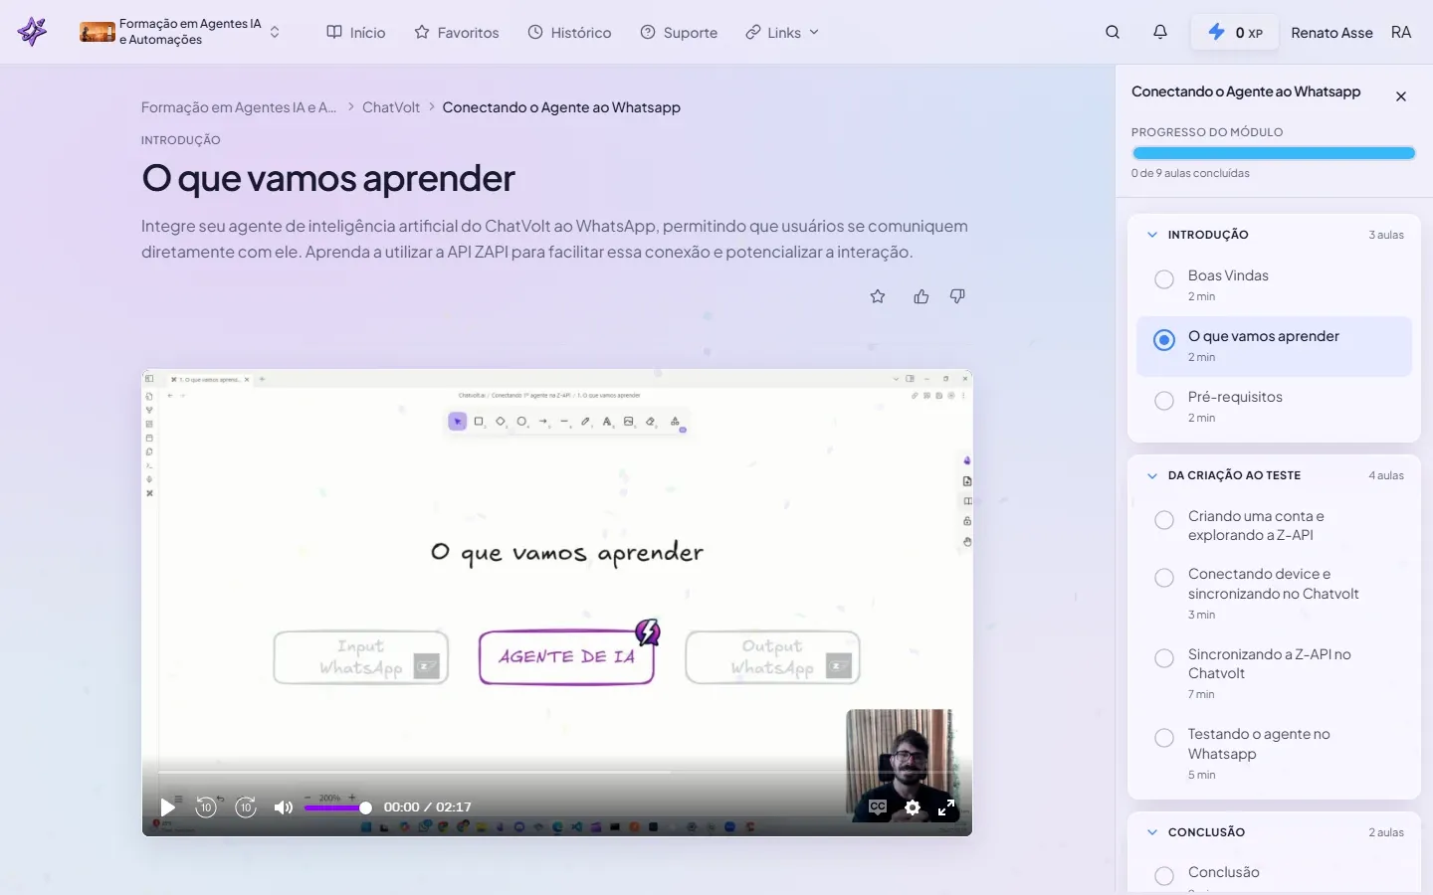Open the Histórico menu item
Screen dimensions: 1433x895
pos(569,32)
